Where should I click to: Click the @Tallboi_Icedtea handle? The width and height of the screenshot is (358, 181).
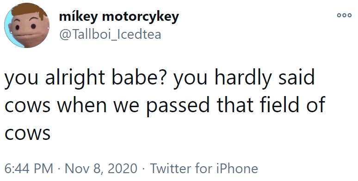click(x=110, y=35)
